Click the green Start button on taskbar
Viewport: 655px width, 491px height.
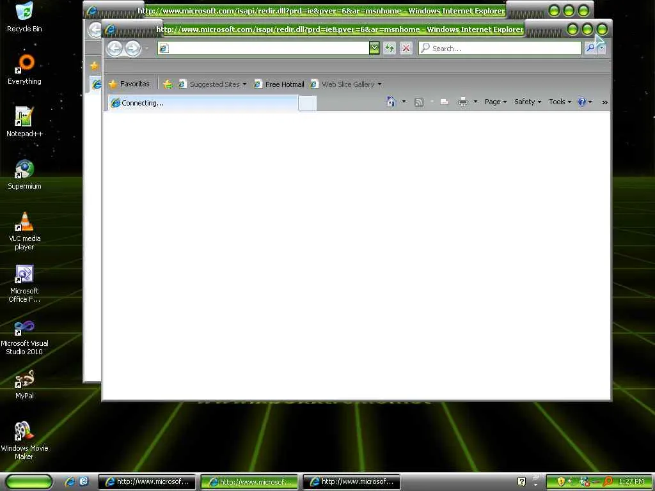pos(29,481)
